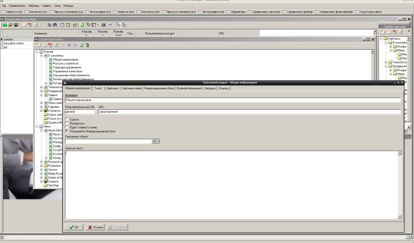The height and width of the screenshot is (243, 414).
Task: Click the green refresh icon in Структура сайта toolbar
Action: click(x=82, y=45)
